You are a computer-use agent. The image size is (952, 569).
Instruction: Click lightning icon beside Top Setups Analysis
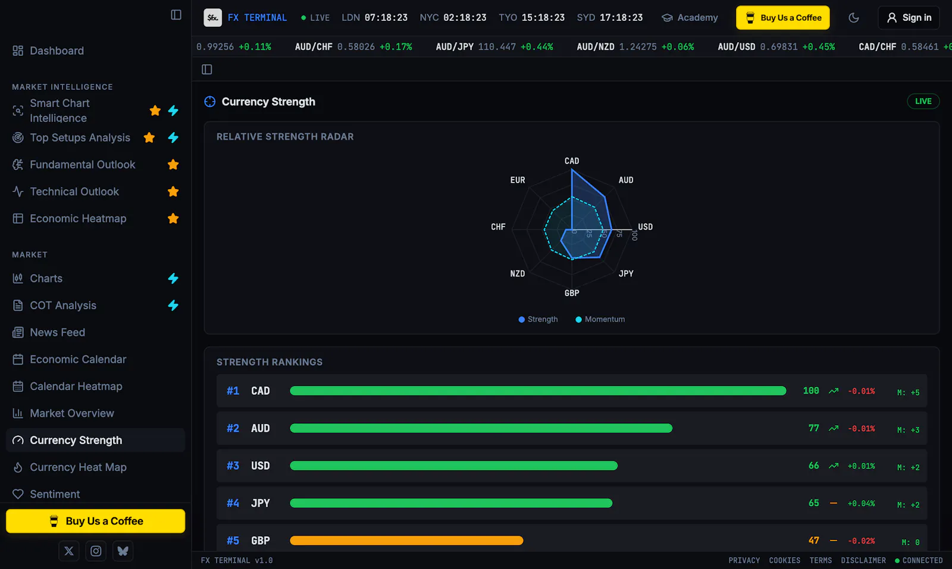(x=173, y=138)
